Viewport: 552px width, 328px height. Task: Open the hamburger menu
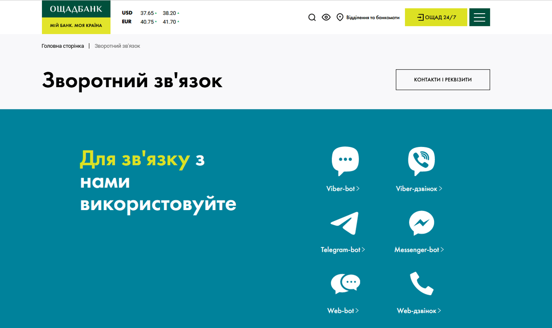click(479, 17)
